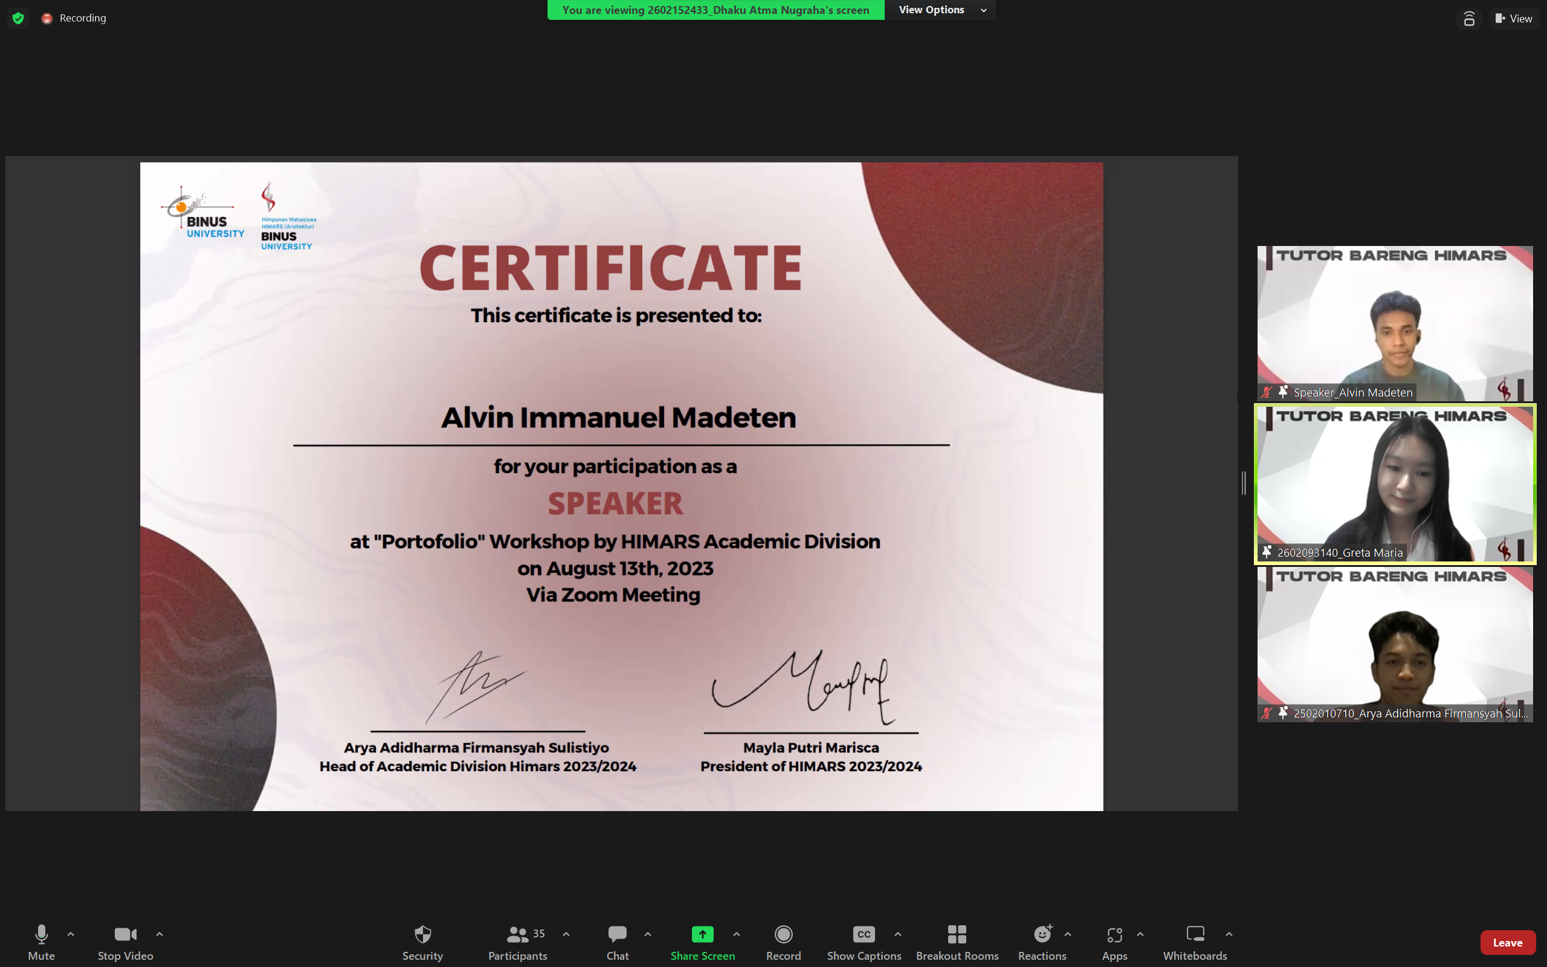This screenshot has width=1547, height=967.
Task: Open Breakout Rooms
Action: [x=957, y=942]
